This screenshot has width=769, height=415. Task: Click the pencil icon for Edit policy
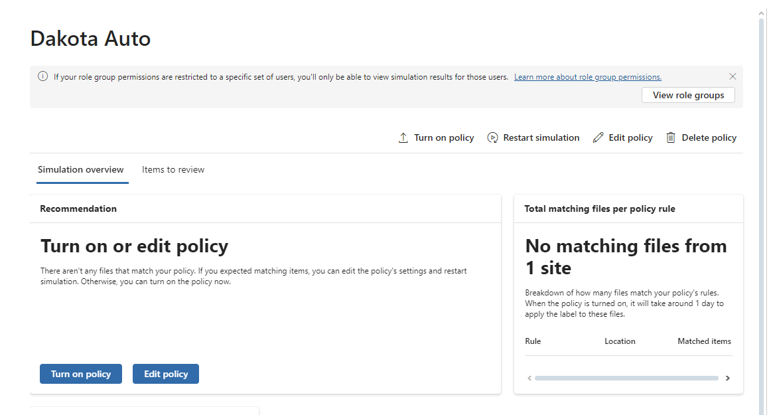tap(598, 138)
